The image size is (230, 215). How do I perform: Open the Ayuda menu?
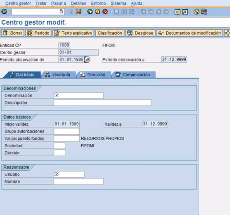(x=136, y=3)
